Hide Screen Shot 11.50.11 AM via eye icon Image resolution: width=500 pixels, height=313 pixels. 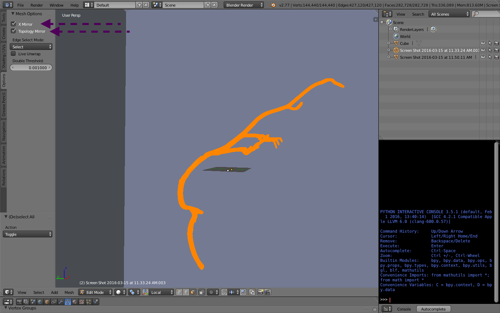point(483,57)
